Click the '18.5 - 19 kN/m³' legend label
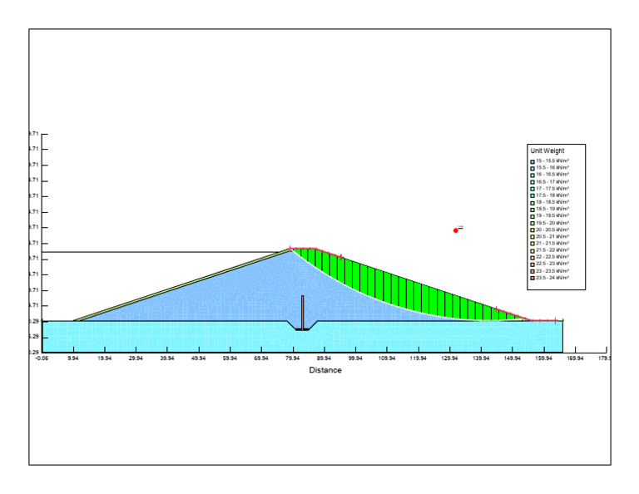This screenshot has height=494, width=639. click(552, 209)
